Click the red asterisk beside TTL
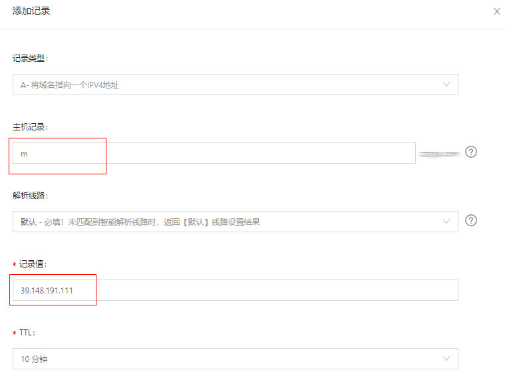 [x=15, y=333]
